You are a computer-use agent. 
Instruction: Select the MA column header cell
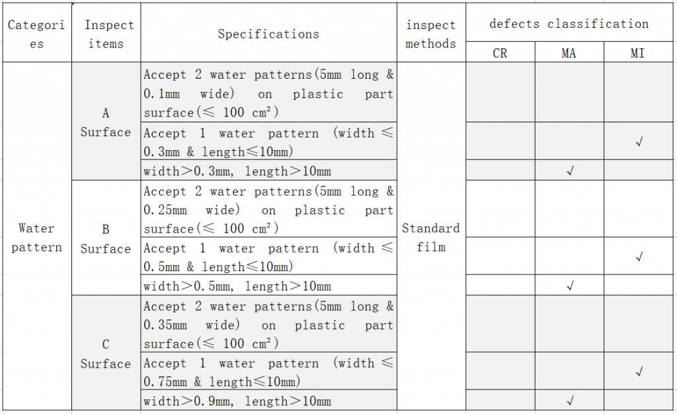tap(569, 52)
